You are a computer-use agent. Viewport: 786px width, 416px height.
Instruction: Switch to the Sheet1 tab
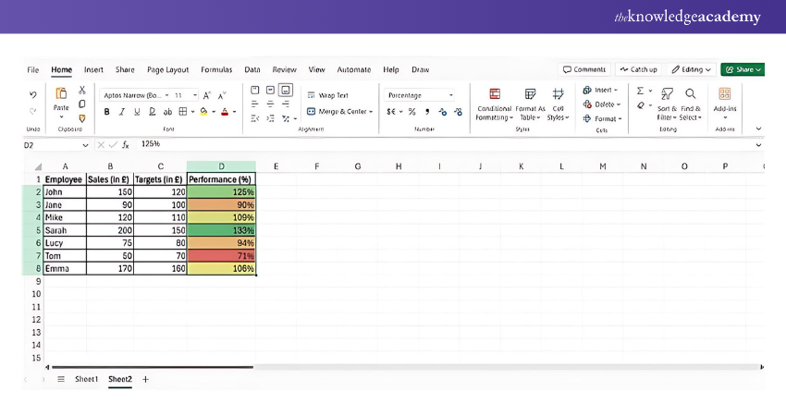click(86, 379)
